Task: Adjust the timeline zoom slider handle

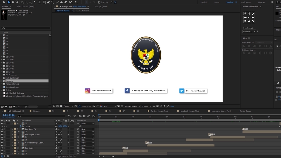Action: (x=103, y=156)
